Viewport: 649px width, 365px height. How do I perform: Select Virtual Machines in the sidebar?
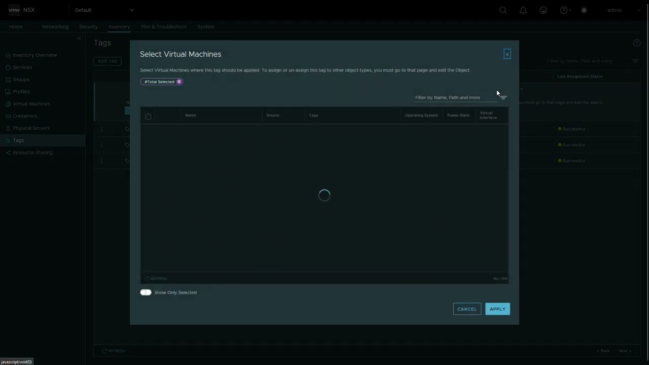pyautogui.click(x=31, y=103)
